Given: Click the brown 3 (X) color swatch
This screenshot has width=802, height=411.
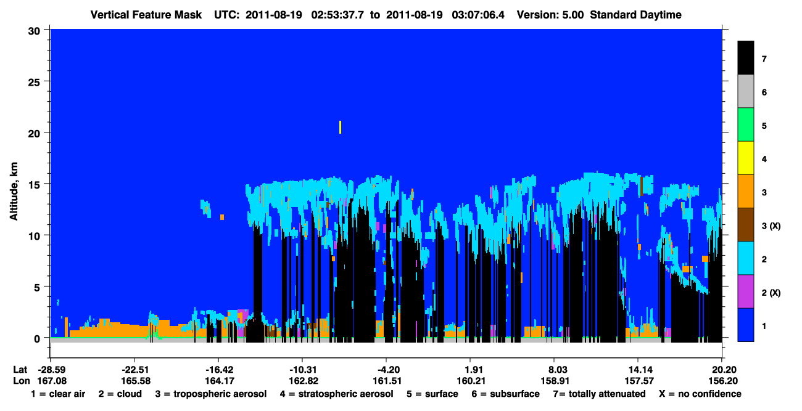Looking at the screenshot, I should (x=745, y=225).
